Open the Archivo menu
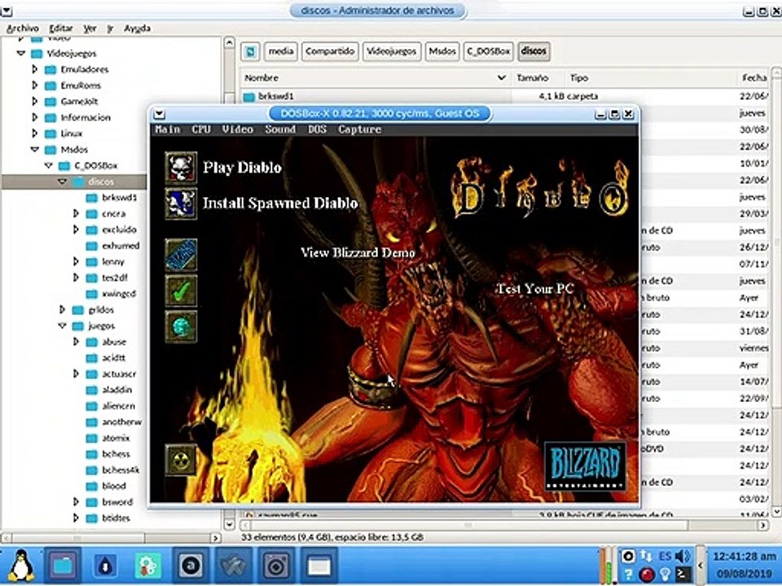The image size is (782, 586). point(23,28)
